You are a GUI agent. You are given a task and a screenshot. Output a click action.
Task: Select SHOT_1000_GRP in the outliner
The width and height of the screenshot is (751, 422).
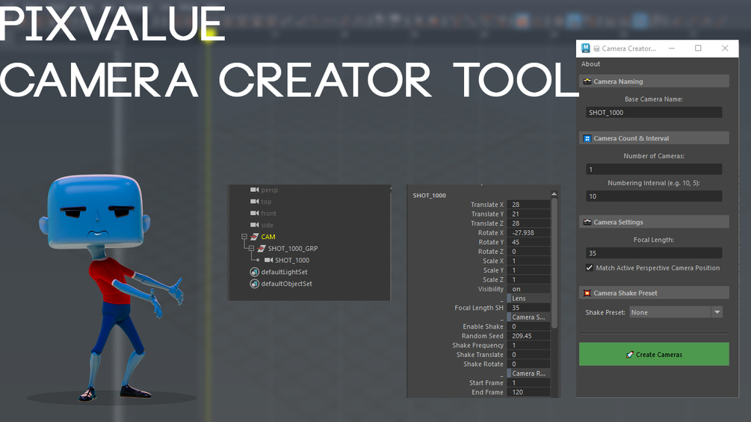tap(293, 248)
